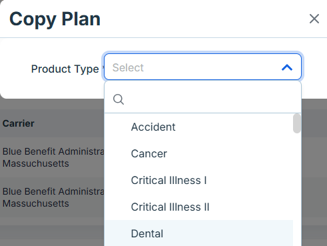The width and height of the screenshot is (327, 246).
Task: Click blank dialog area under Product Type label
Action: pos(52,89)
